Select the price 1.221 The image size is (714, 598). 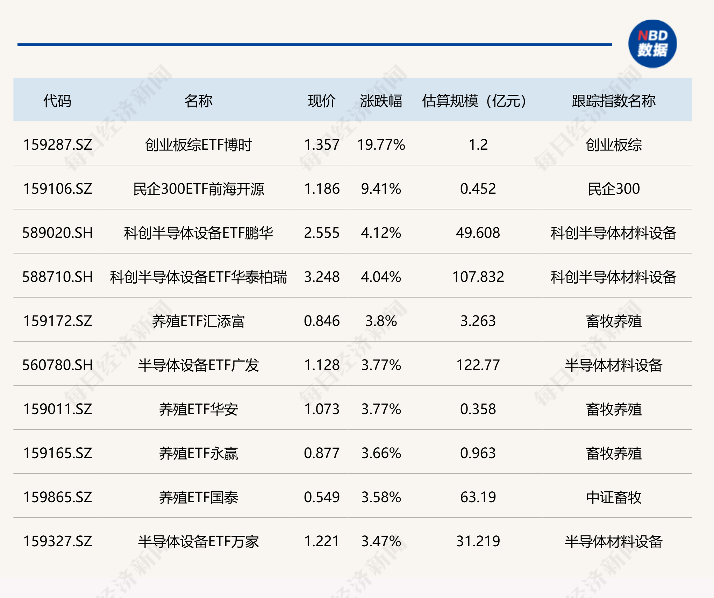[x=322, y=541]
